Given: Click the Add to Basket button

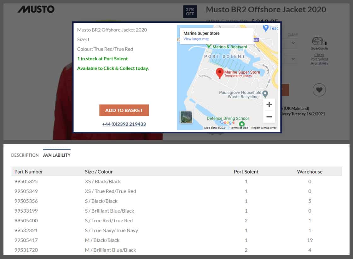Looking at the screenshot, I should (124, 110).
